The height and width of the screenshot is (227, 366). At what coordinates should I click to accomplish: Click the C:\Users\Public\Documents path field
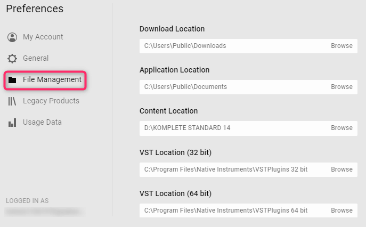click(248, 87)
